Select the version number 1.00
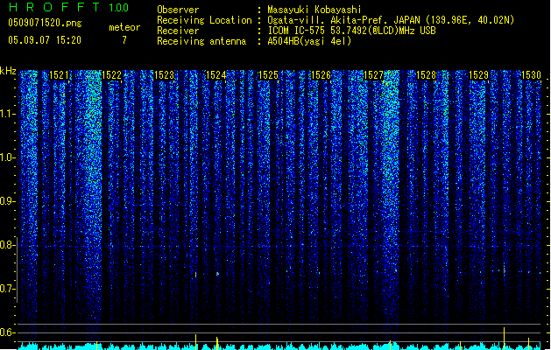Screen dimensions: 551x350 pyautogui.click(x=119, y=7)
